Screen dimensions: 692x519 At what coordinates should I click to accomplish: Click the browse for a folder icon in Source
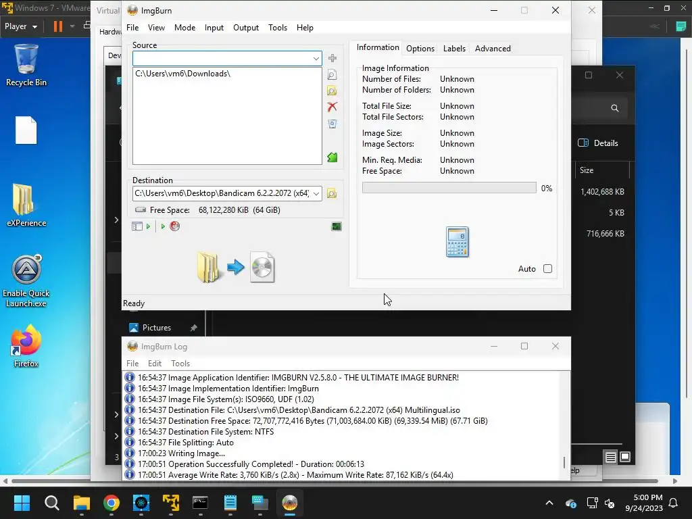(332, 91)
